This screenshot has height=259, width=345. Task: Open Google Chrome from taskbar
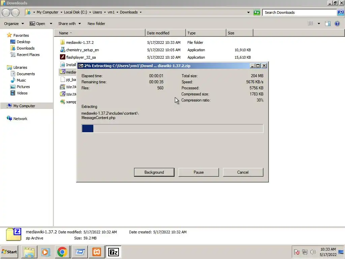(x=62, y=252)
